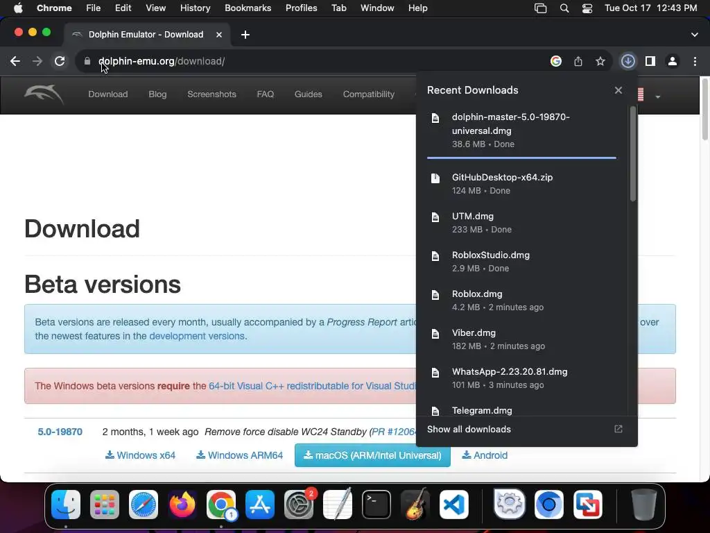Image resolution: width=710 pixels, height=533 pixels.
Task: Open the Profiles menu
Action: click(301, 8)
